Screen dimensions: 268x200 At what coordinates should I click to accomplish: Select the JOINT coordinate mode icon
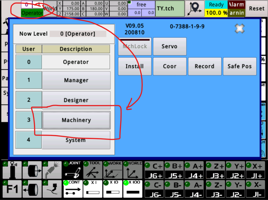click(72, 170)
